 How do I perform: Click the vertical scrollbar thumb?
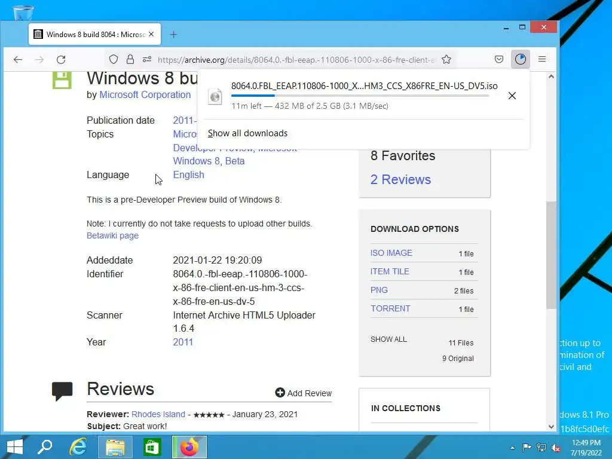pos(551,255)
